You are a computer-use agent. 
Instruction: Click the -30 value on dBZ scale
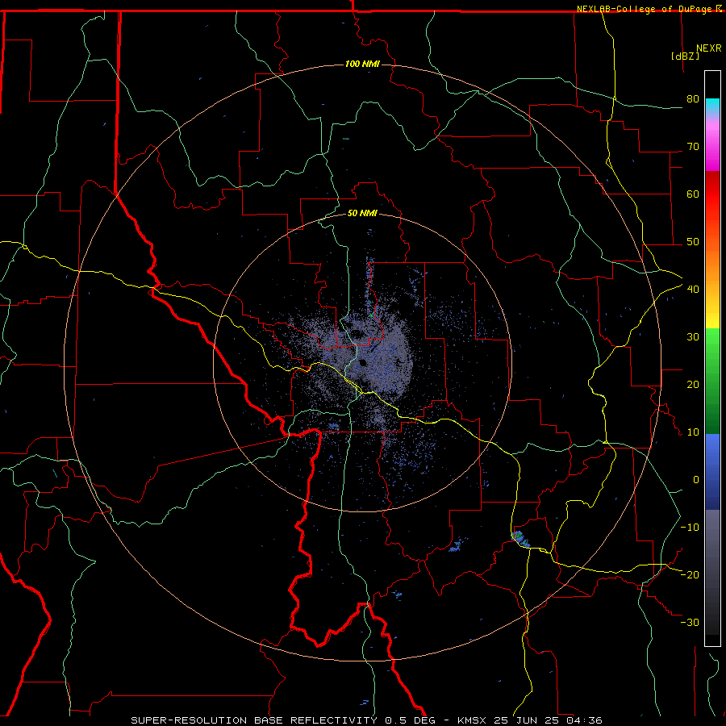click(x=690, y=622)
